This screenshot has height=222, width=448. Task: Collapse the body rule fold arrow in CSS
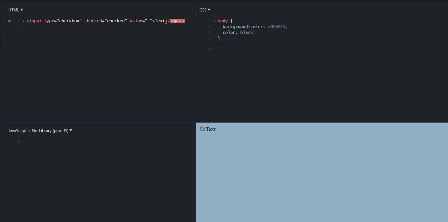pyautogui.click(x=215, y=21)
